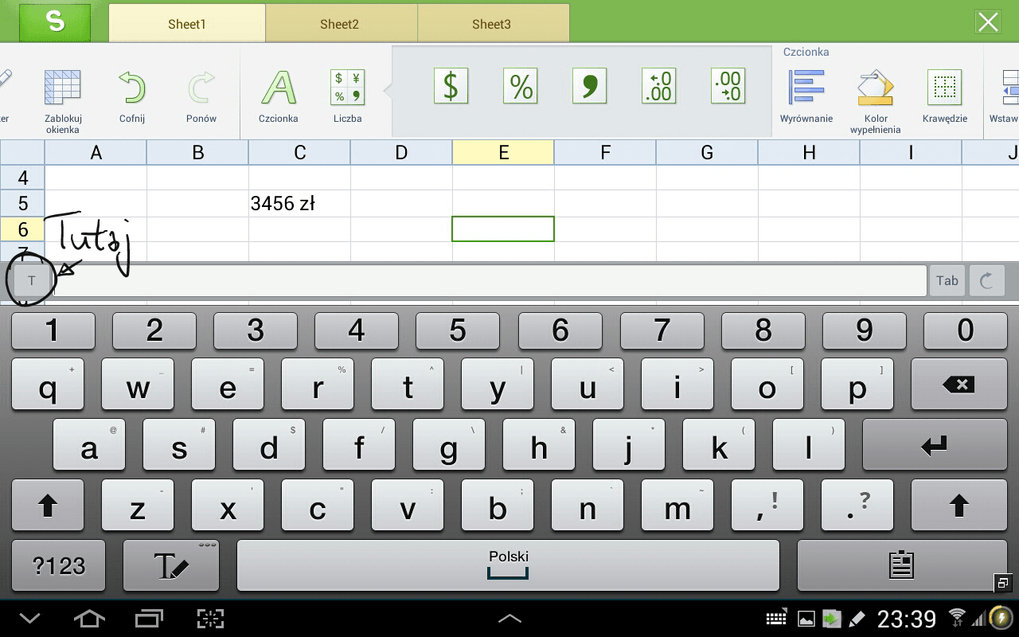The image size is (1019, 637).
Task: Tap the period question mark key
Action: click(x=857, y=506)
